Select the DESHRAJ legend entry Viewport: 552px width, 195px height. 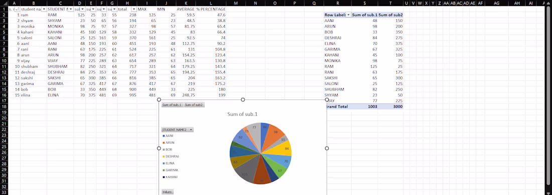point(171,156)
